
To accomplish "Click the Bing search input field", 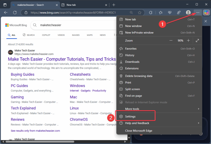I will tap(74, 25).
